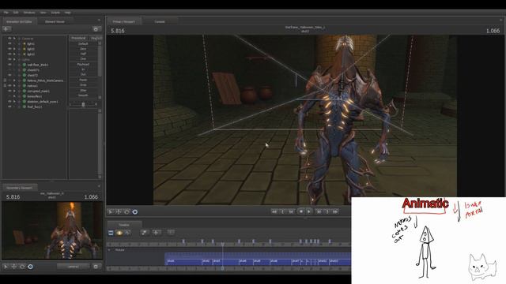Jump to the last frame of the sequence
The image size is (506, 284).
pyautogui.click(x=335, y=211)
